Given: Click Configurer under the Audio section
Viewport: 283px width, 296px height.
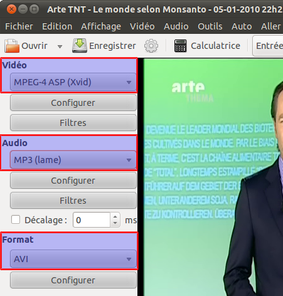Looking at the screenshot, I should tap(73, 181).
